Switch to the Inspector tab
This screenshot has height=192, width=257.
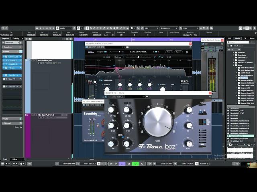pyautogui.click(x=6, y=38)
